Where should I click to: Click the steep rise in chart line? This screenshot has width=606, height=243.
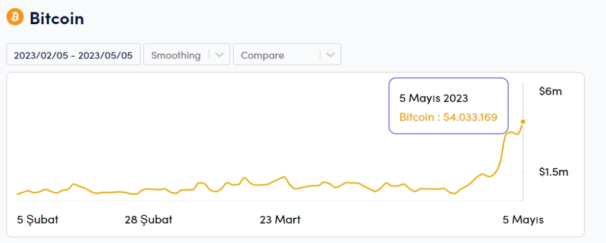click(x=502, y=155)
